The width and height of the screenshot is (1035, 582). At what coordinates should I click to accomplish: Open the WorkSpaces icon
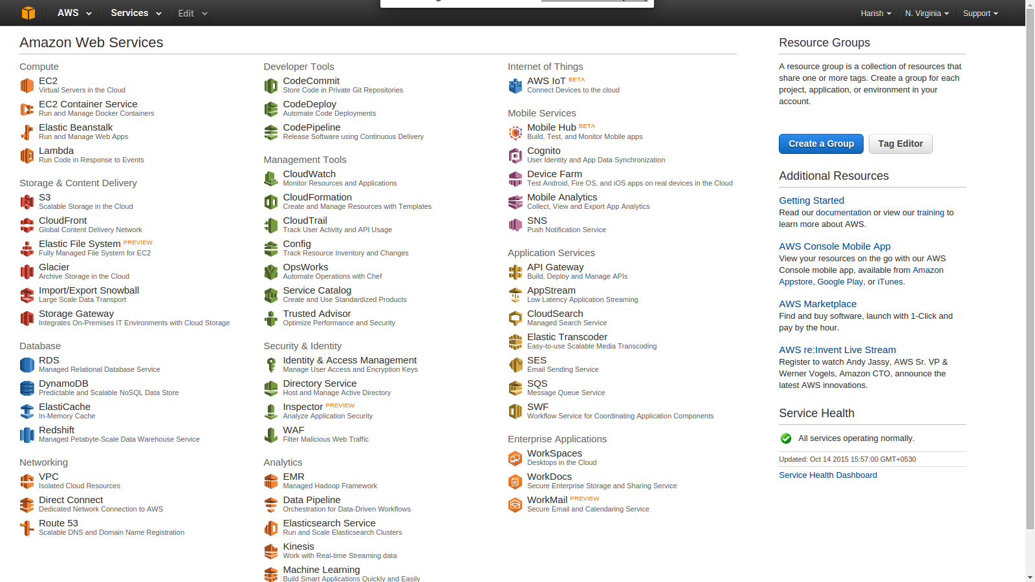(516, 458)
